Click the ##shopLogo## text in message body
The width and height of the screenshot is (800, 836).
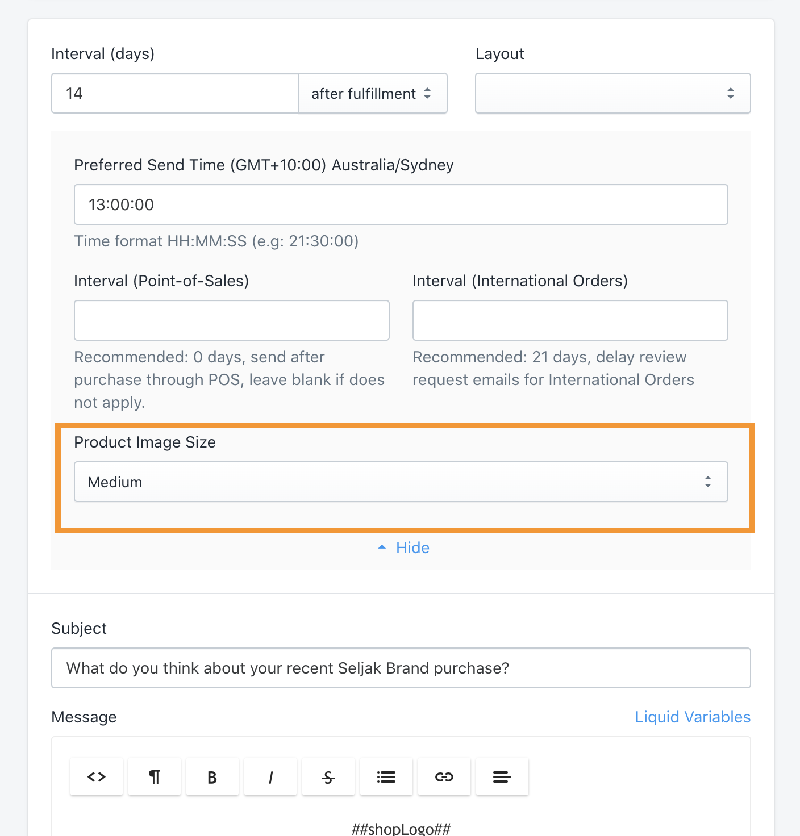[401, 829]
